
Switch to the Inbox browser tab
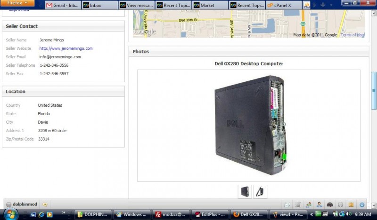tap(99, 5)
